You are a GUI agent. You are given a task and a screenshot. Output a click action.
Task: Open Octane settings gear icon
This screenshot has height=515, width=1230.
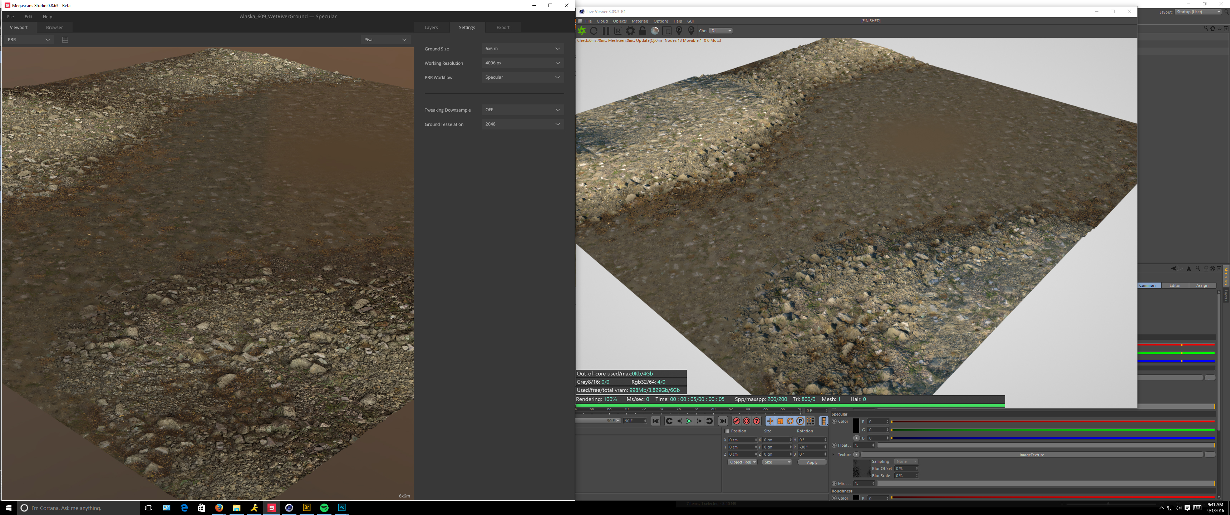[630, 30]
